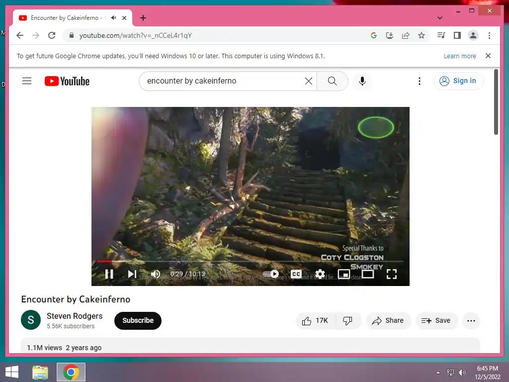509x382 pixels.
Task: Toggle Chrome side panel
Action: pos(457,35)
